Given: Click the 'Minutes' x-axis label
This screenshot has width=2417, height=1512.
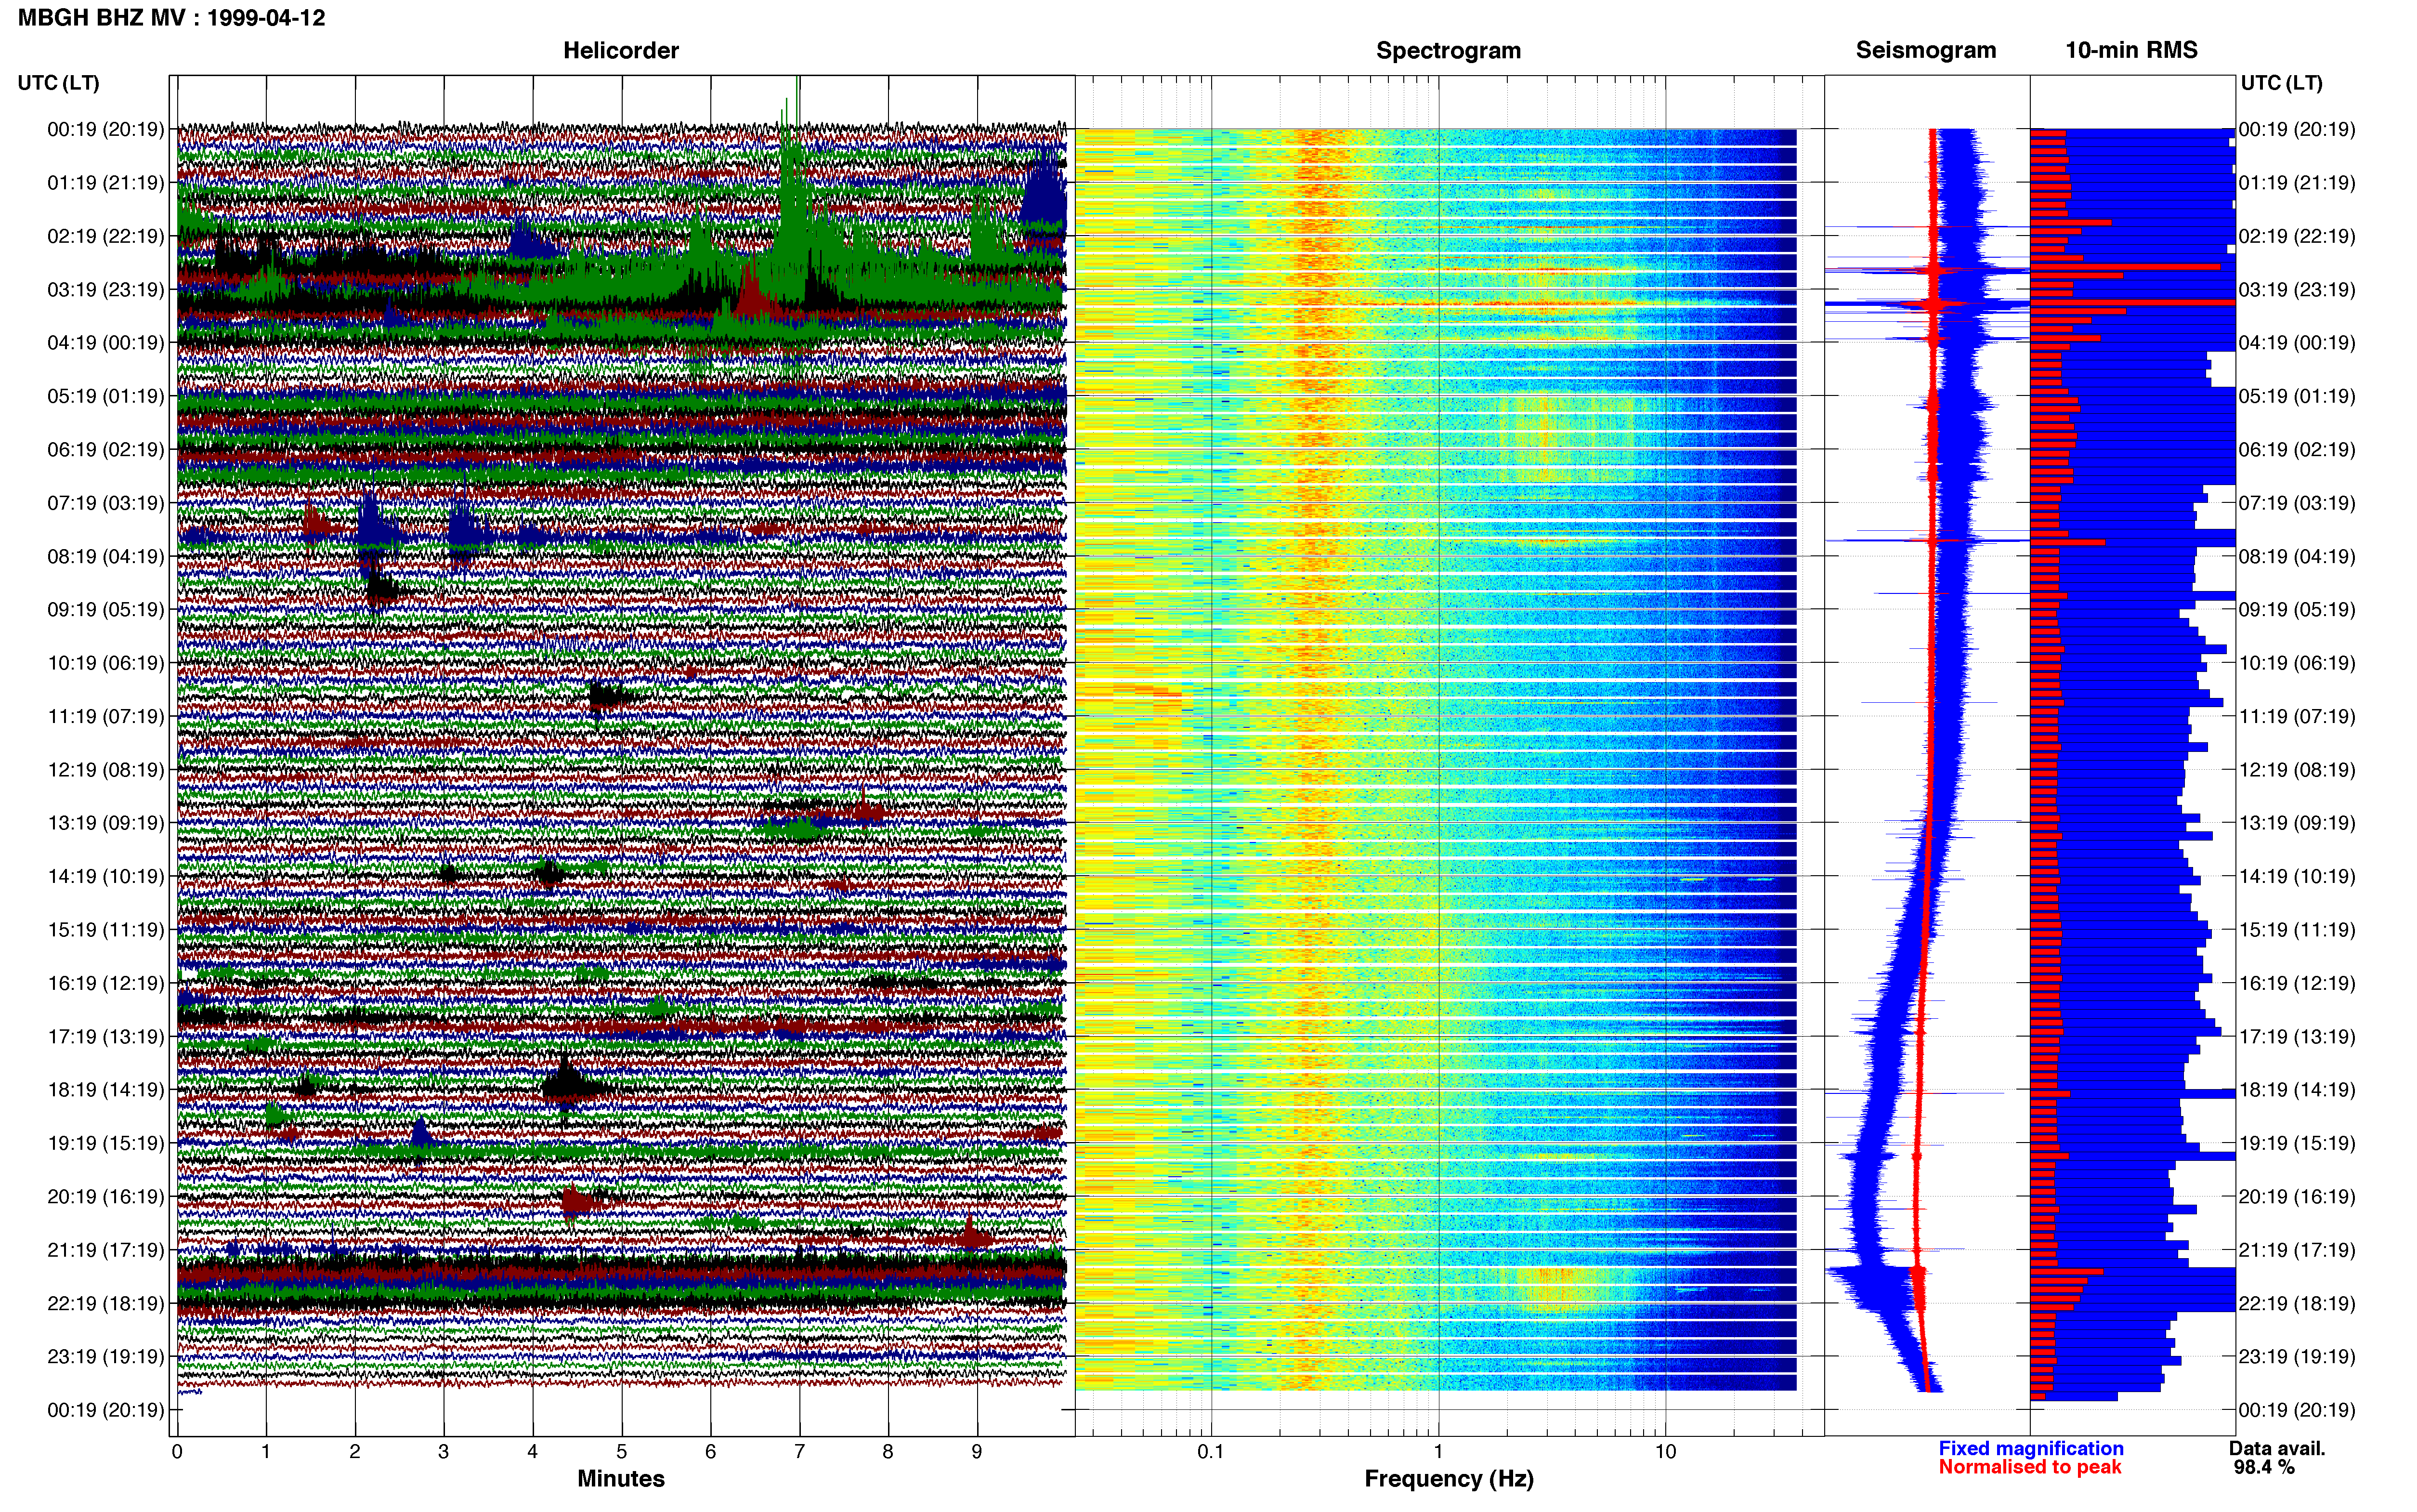Looking at the screenshot, I should point(621,1478).
